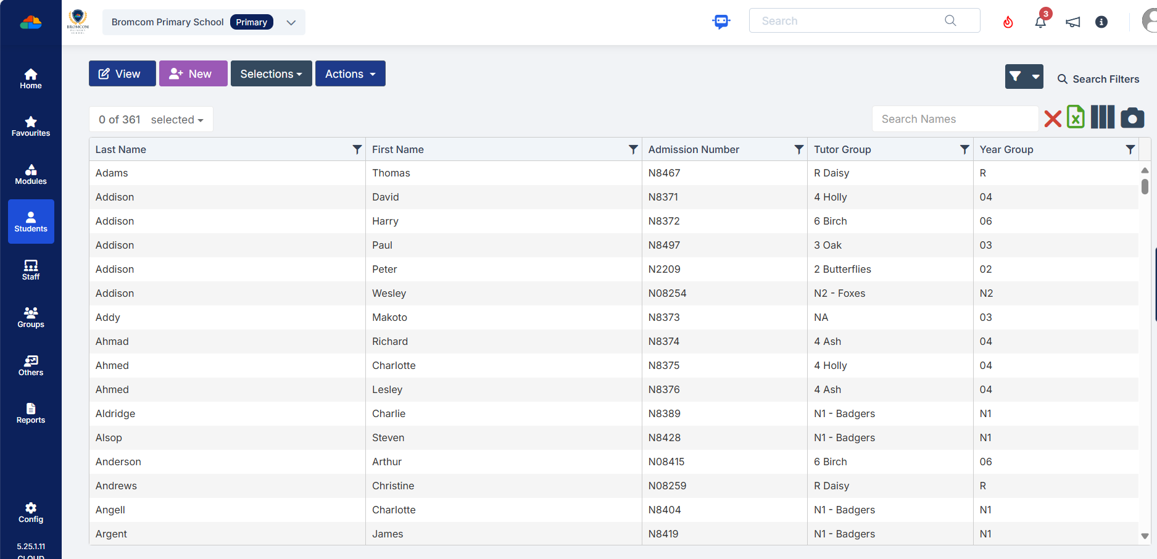Open the column chooser icon
1157x559 pixels.
point(1102,117)
